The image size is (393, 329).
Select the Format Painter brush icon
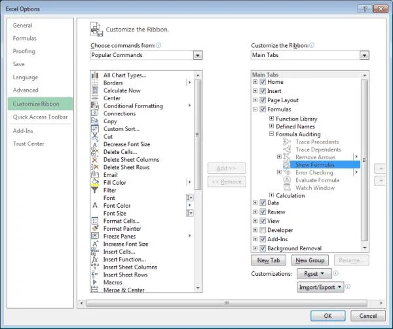coord(95,229)
